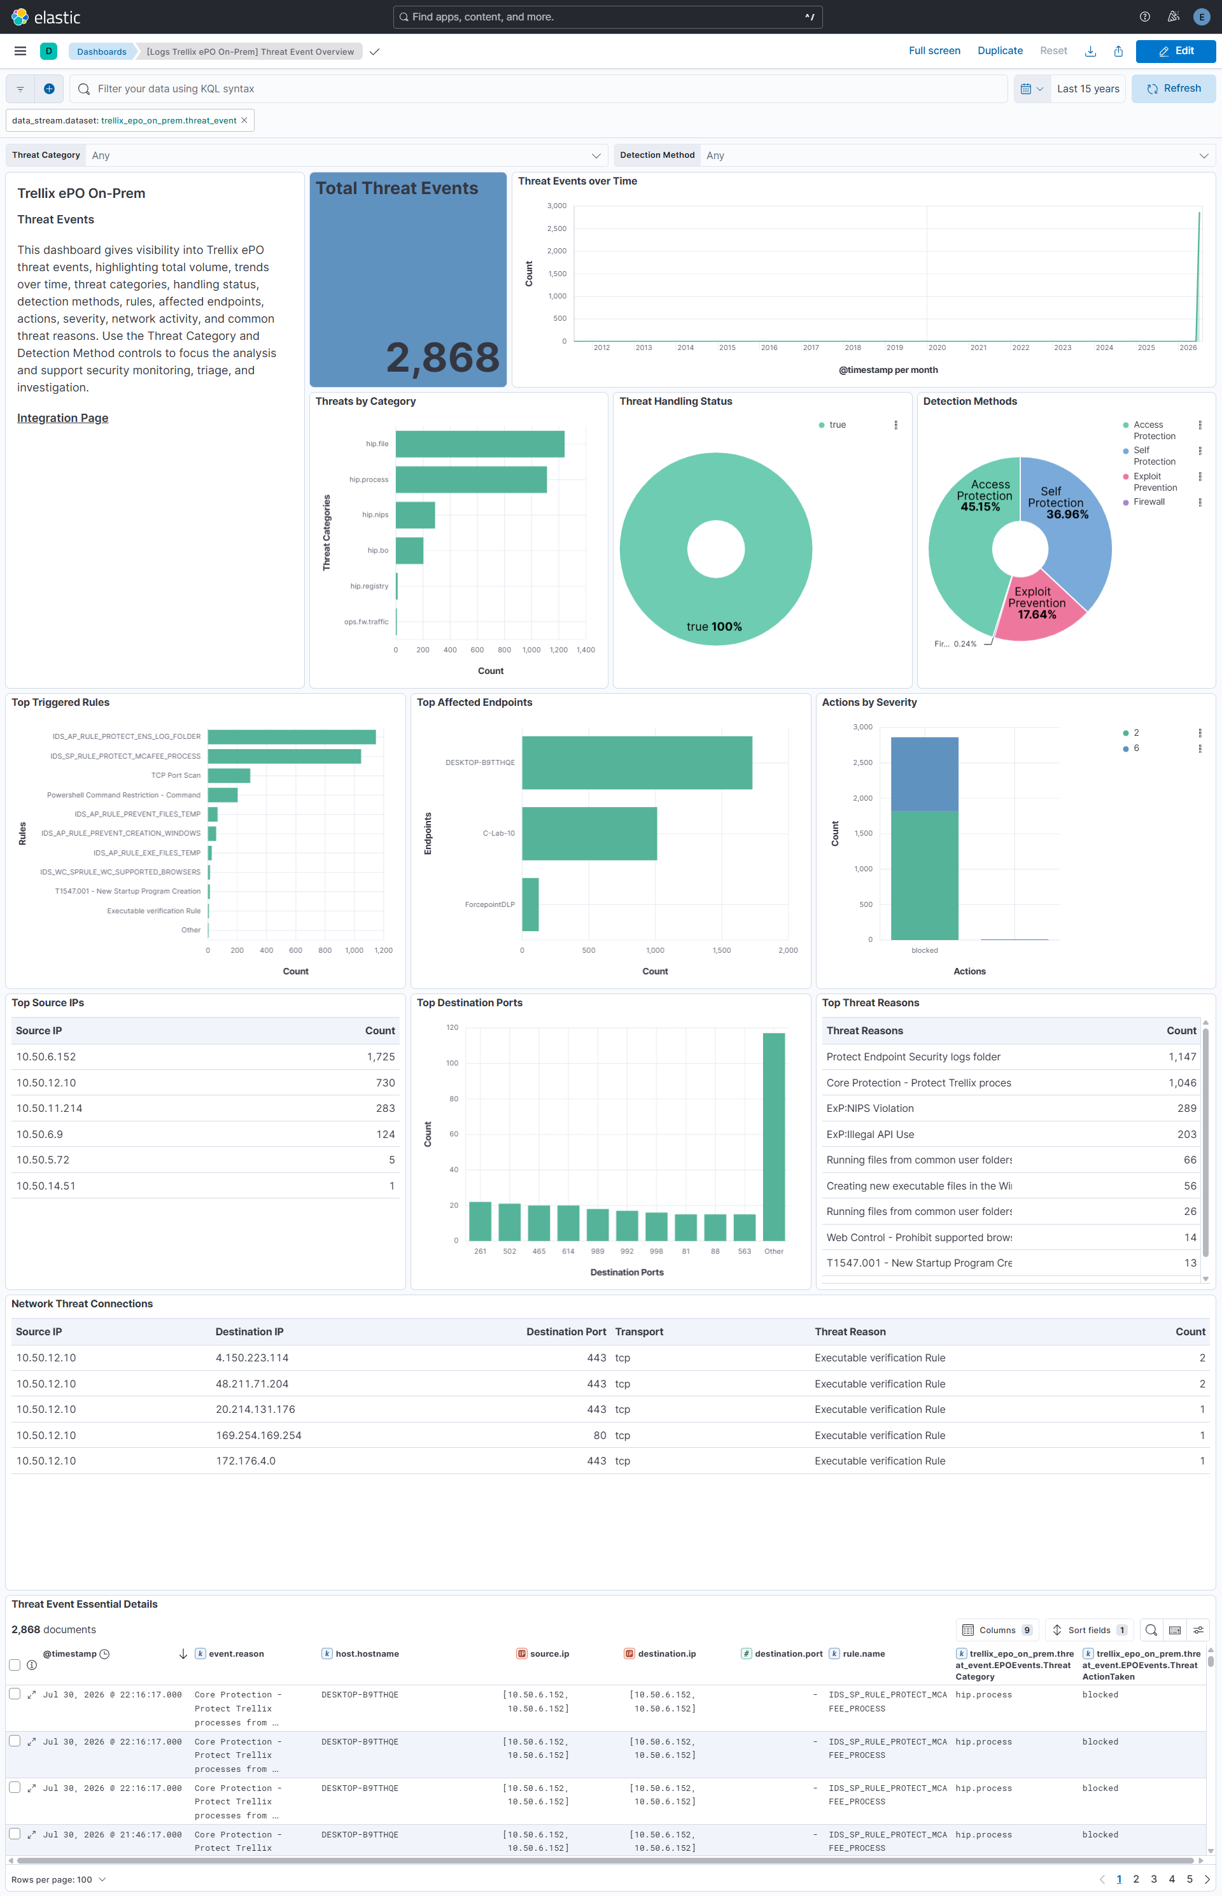Open the help menu icon
The height and width of the screenshot is (1896, 1222).
[1144, 17]
